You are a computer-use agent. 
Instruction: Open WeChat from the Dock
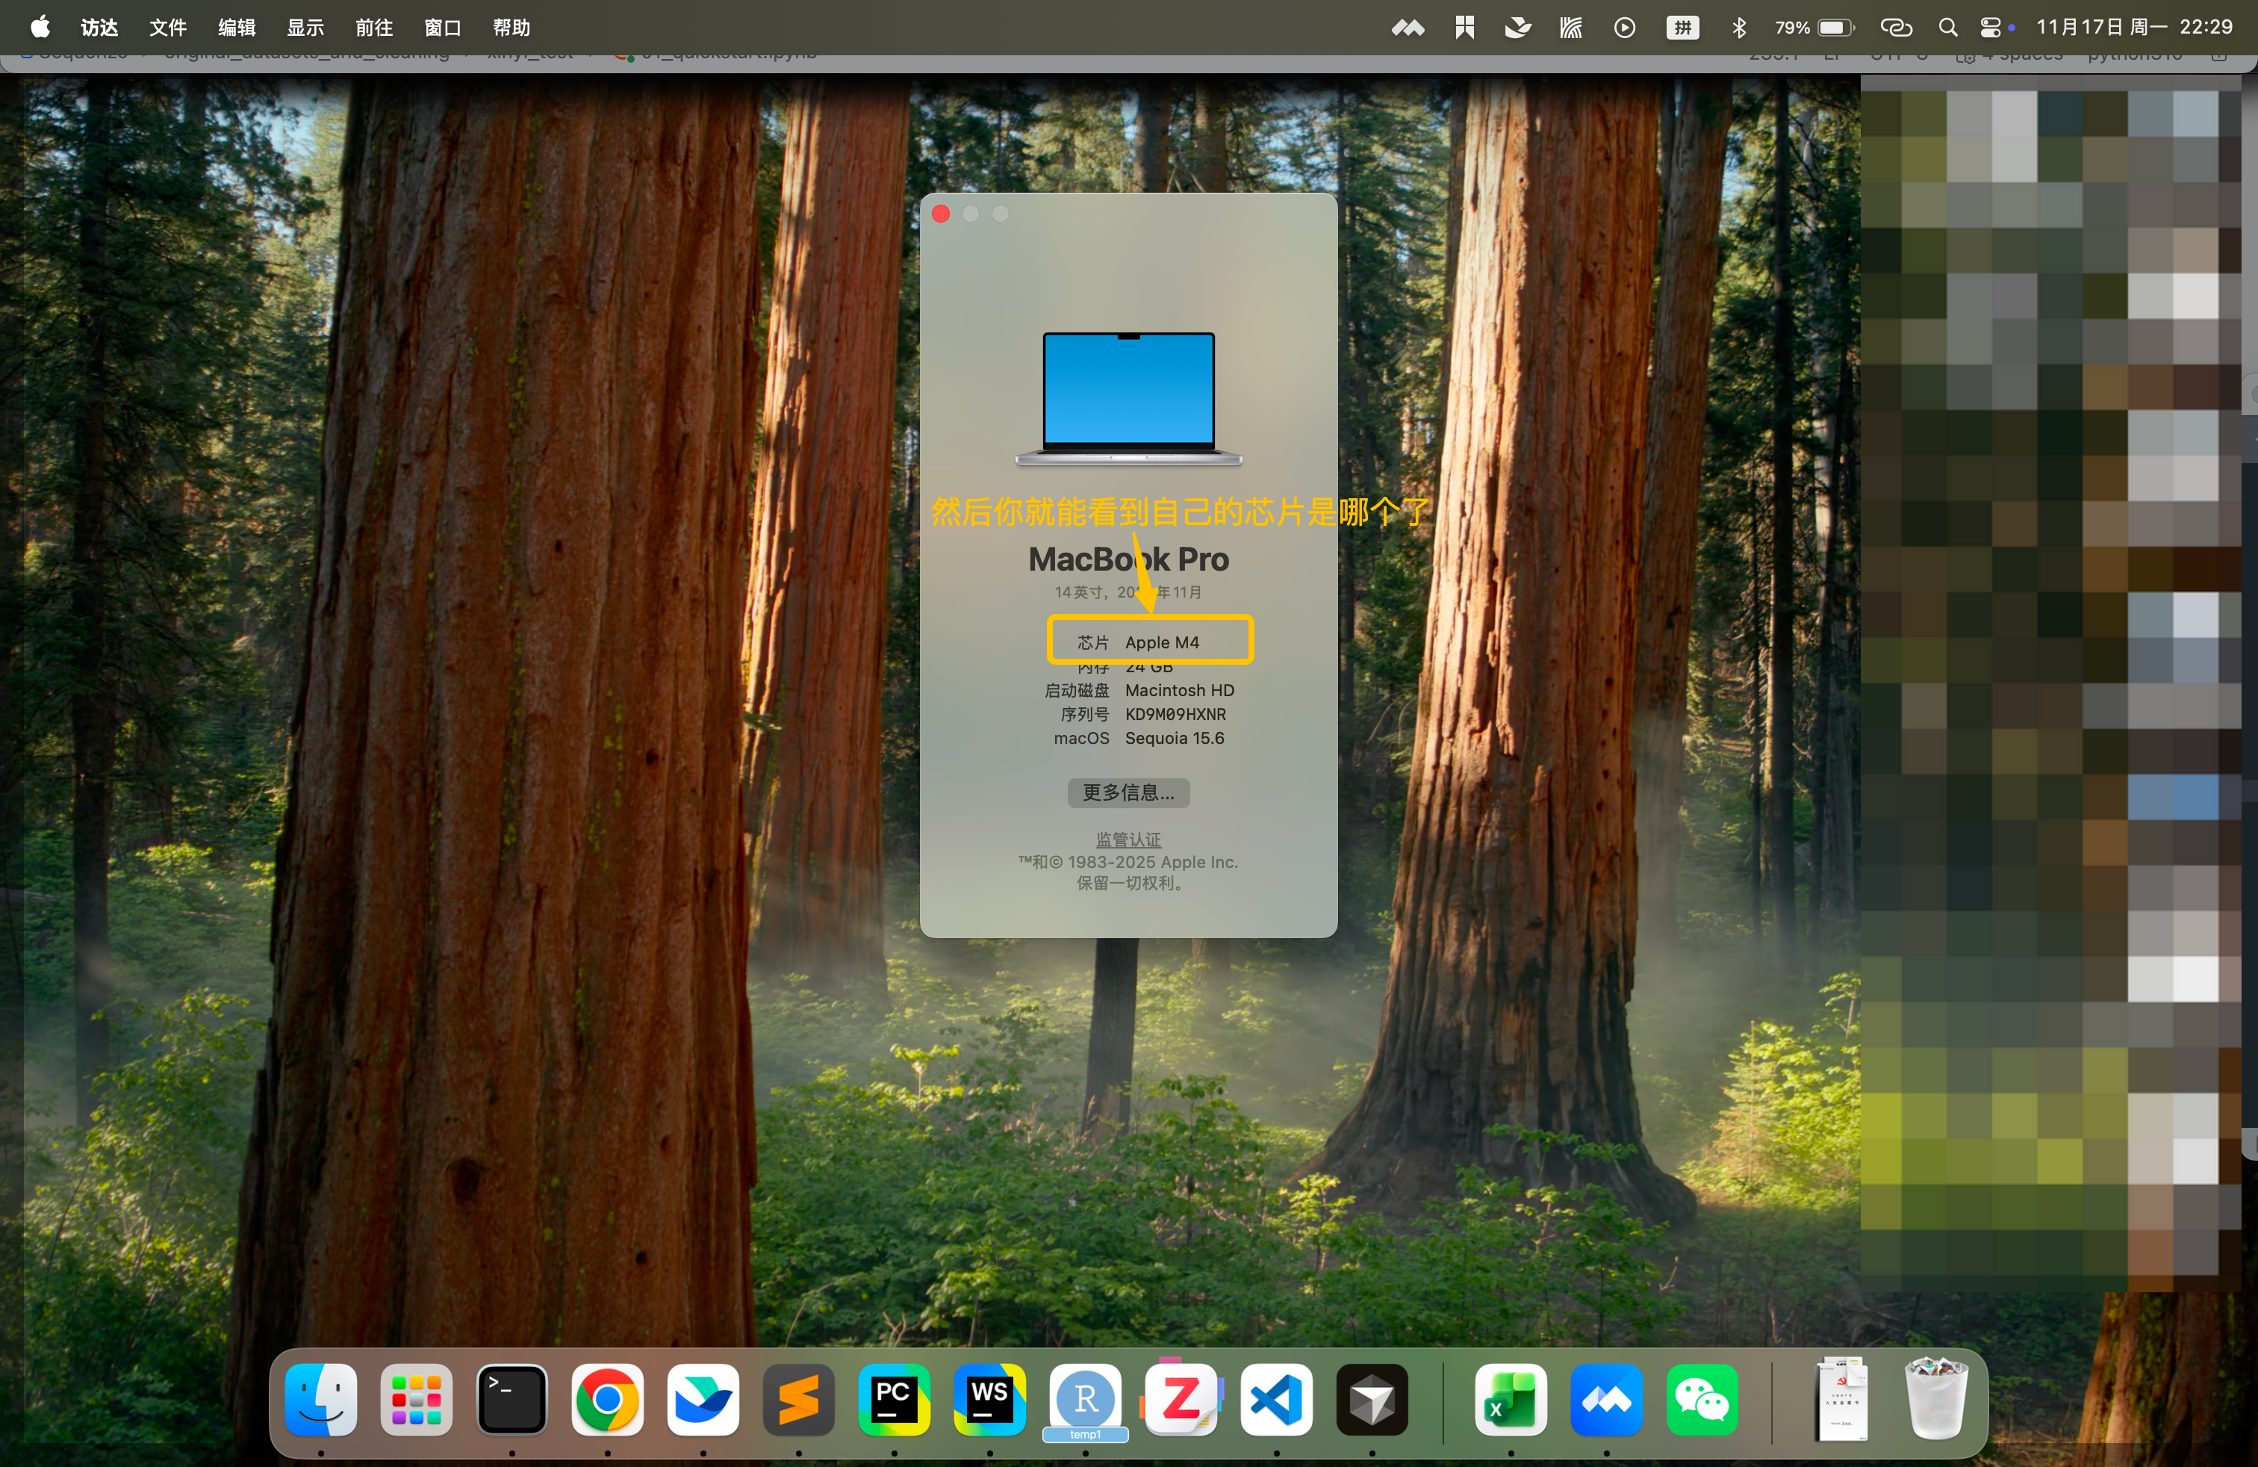[1702, 1400]
